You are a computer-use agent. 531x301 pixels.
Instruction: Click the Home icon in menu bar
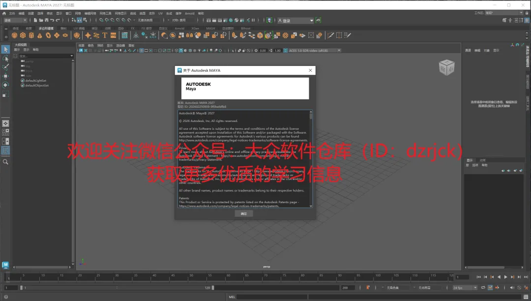(4, 14)
